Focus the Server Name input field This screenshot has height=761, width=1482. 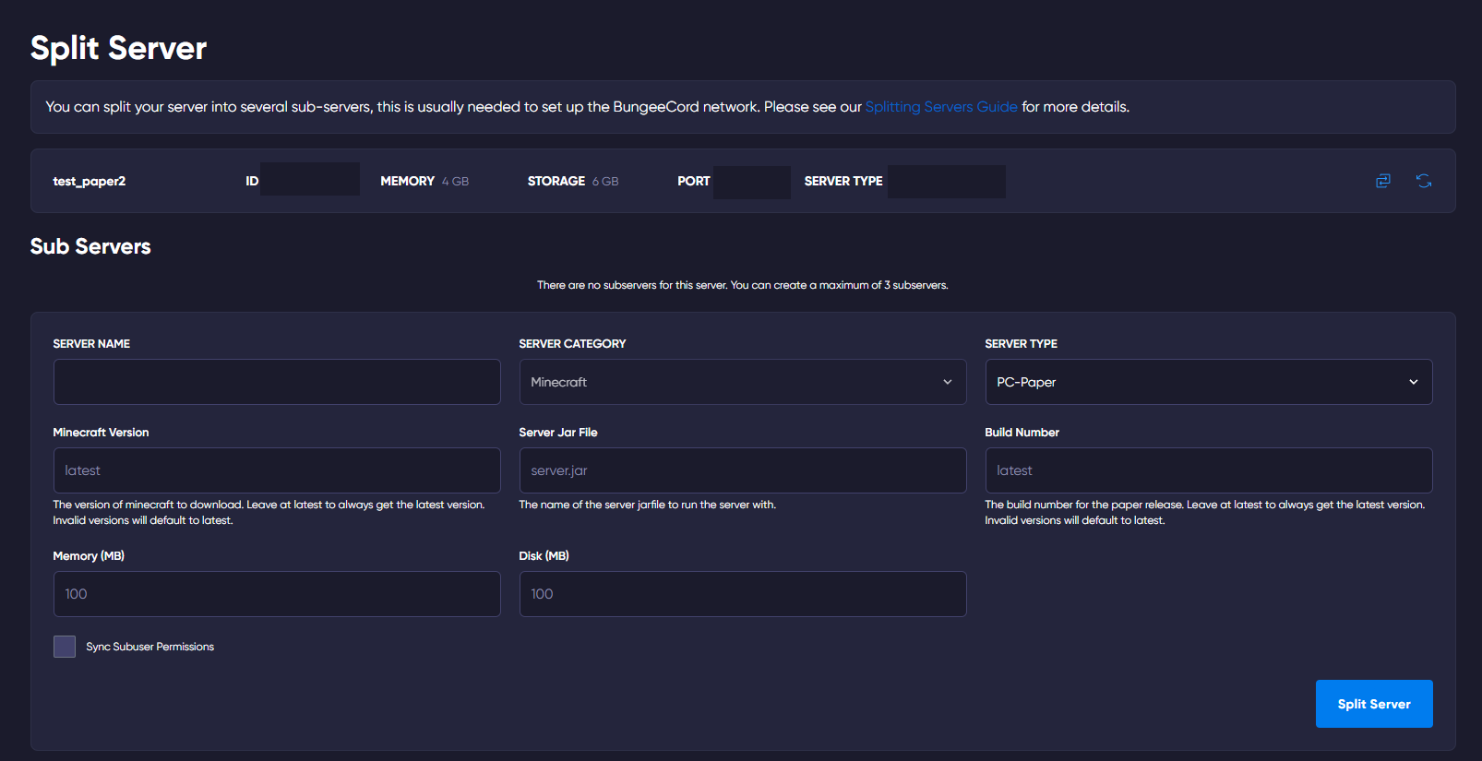pyautogui.click(x=277, y=382)
